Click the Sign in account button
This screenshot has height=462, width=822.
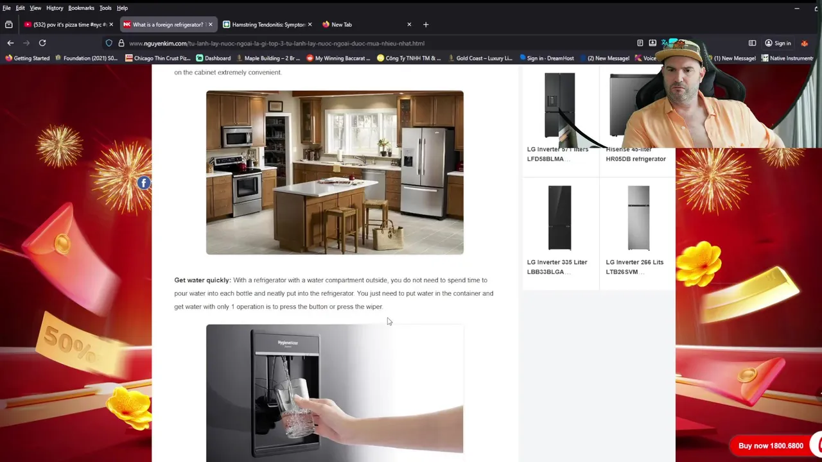point(778,43)
